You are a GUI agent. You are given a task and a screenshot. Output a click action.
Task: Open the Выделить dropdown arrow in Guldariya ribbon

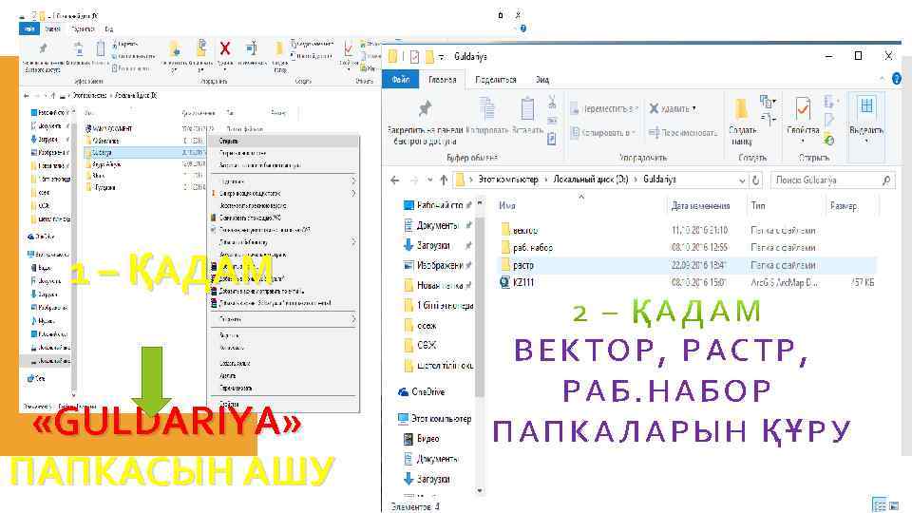tap(866, 141)
